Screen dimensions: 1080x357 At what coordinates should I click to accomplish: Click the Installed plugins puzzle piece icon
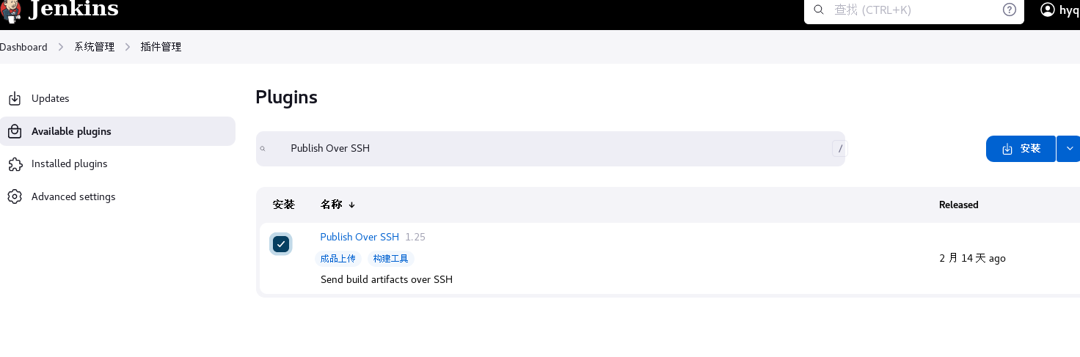coord(15,164)
